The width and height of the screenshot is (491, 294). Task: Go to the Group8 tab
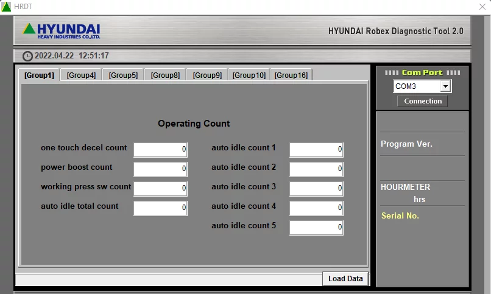click(x=165, y=75)
